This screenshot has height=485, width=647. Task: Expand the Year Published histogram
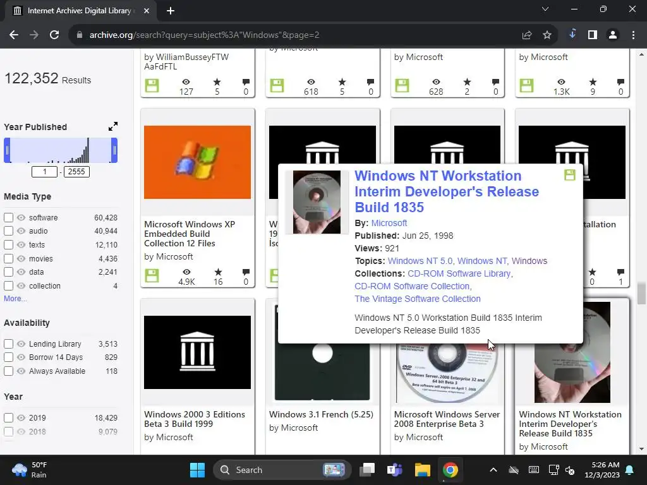pos(112,126)
